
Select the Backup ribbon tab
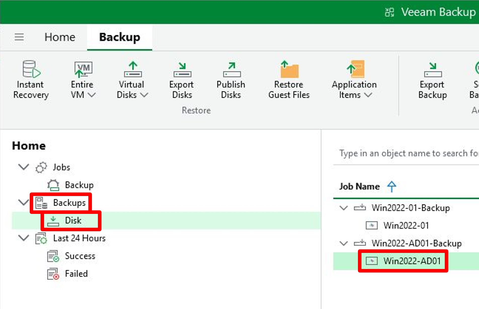point(120,37)
